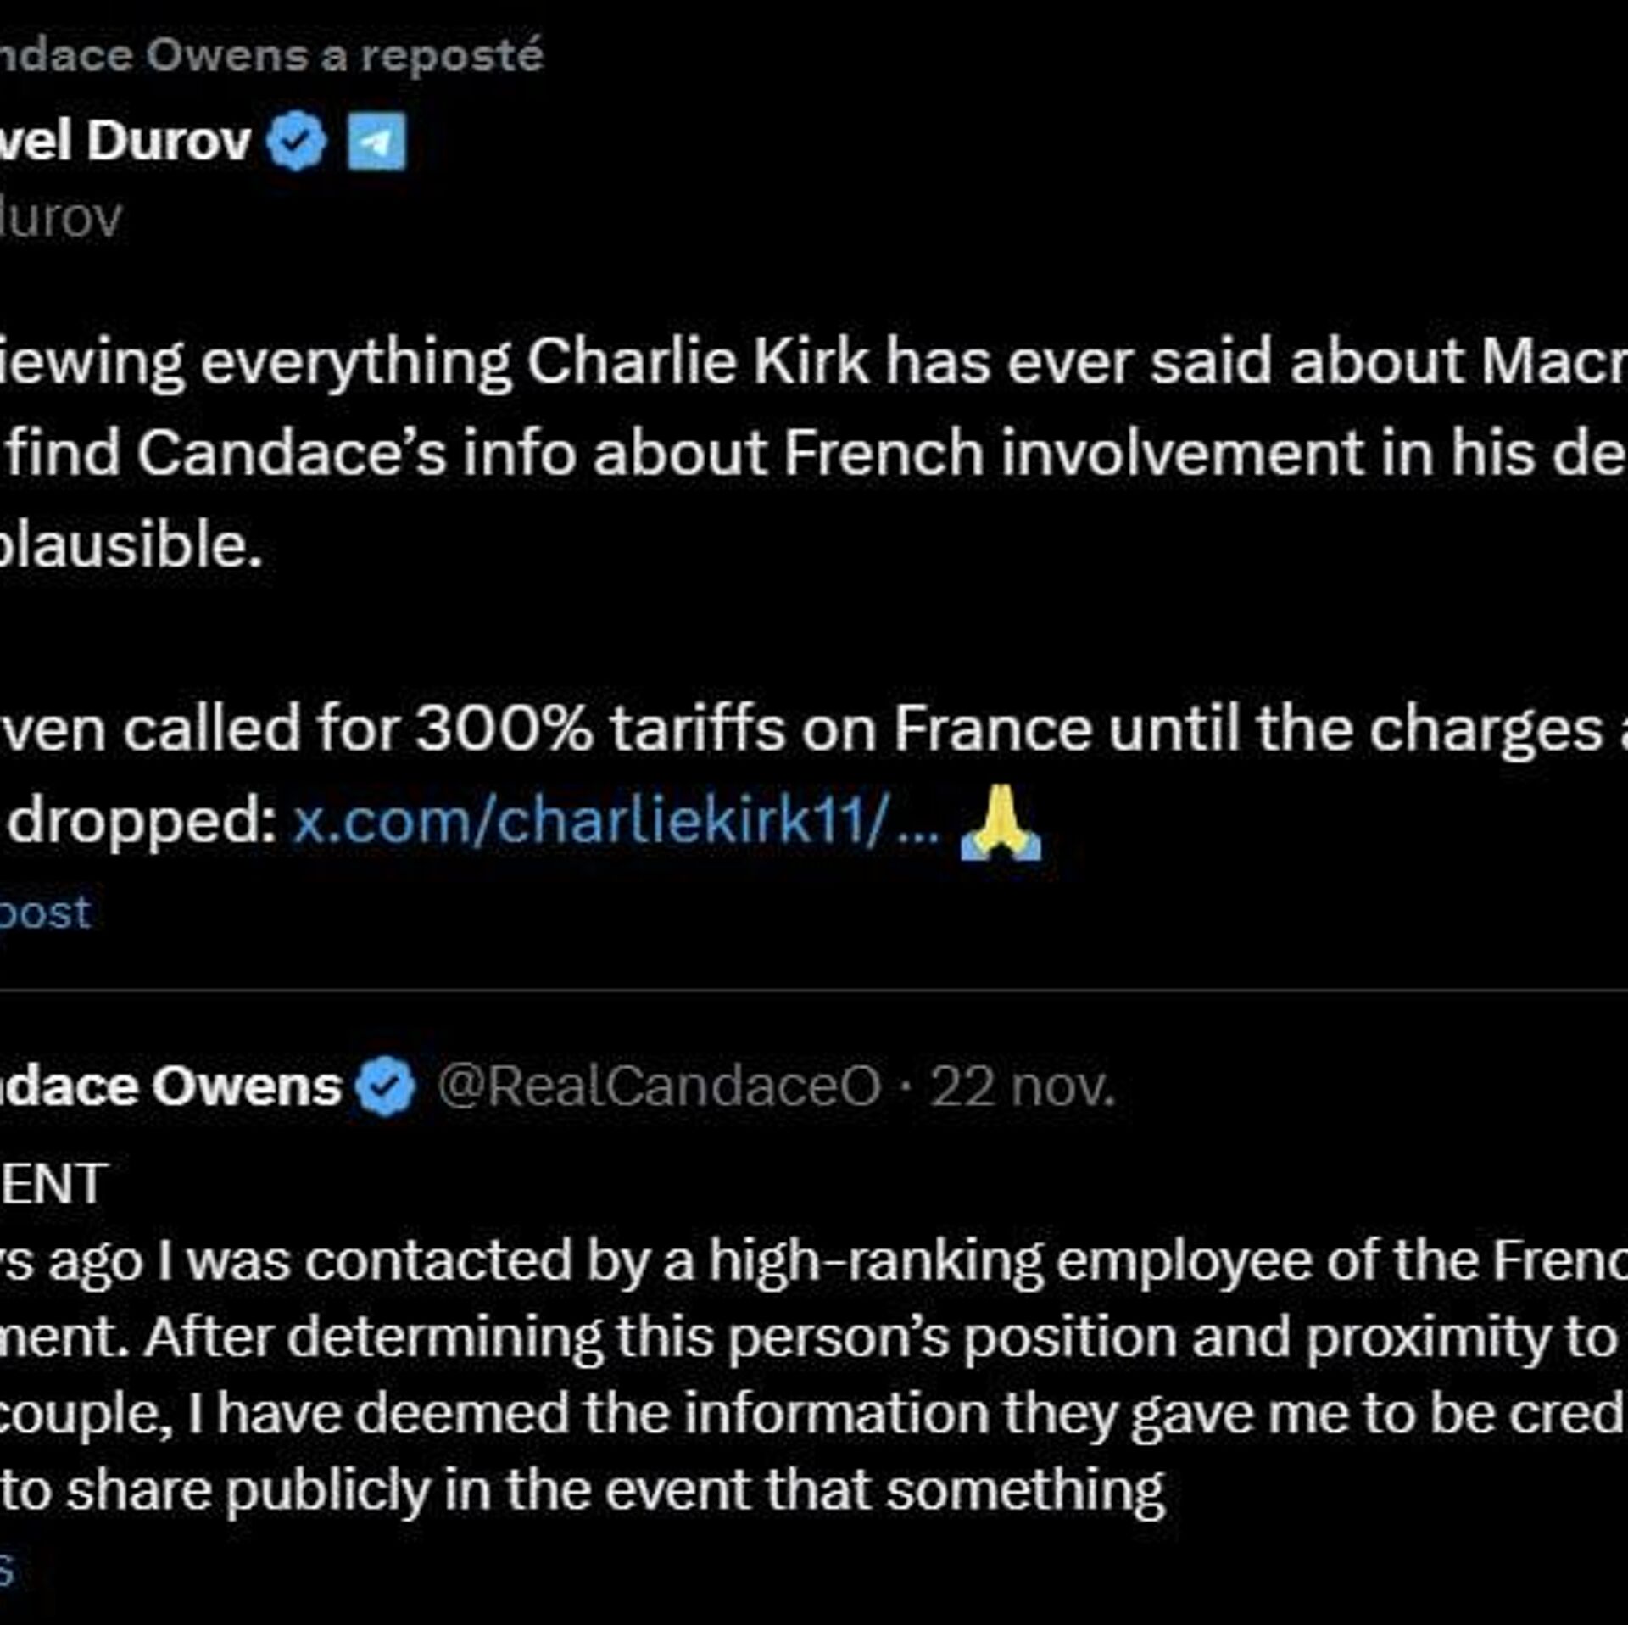1628x1625 pixels.
Task: Open Candace Owens' name in quoted post
Action: click(170, 1086)
